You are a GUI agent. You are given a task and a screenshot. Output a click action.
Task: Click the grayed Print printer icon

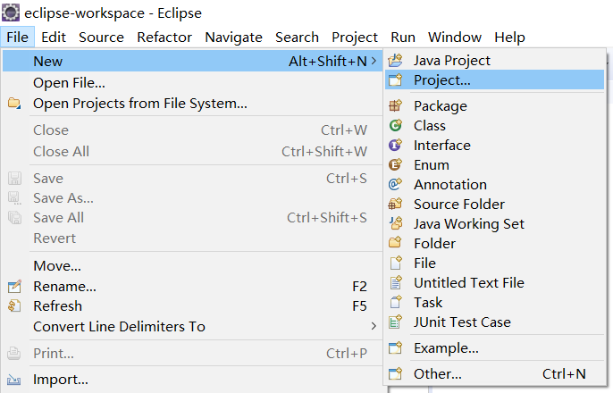point(14,353)
